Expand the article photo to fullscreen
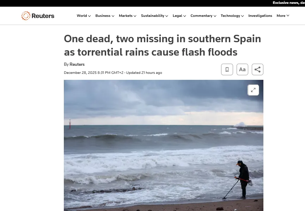Image resolution: width=305 pixels, height=211 pixels. [x=253, y=90]
